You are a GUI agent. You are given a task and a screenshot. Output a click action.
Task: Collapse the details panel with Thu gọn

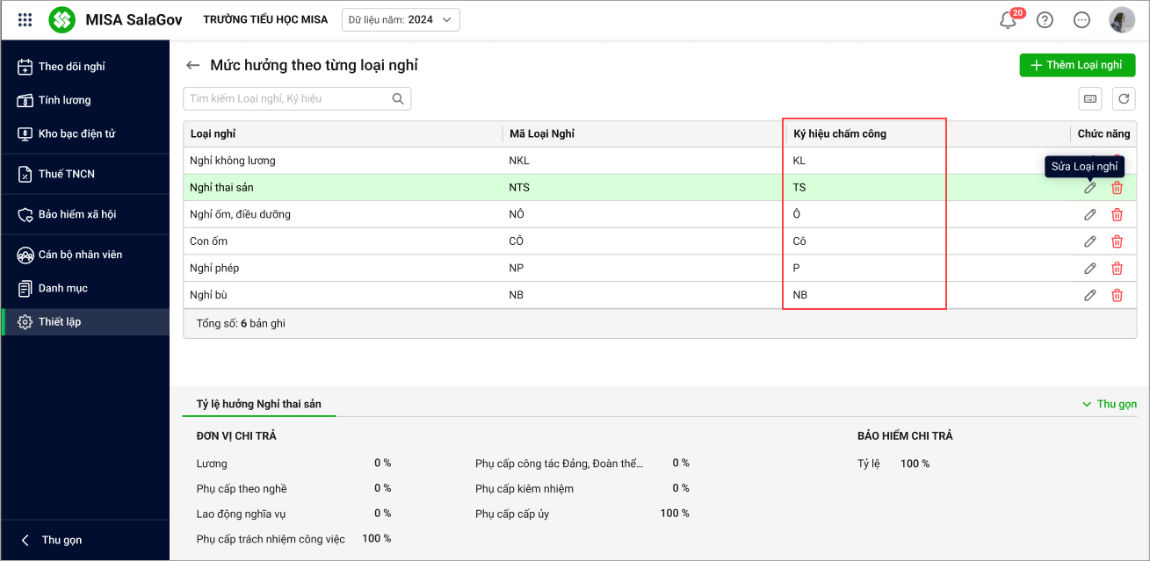1110,404
